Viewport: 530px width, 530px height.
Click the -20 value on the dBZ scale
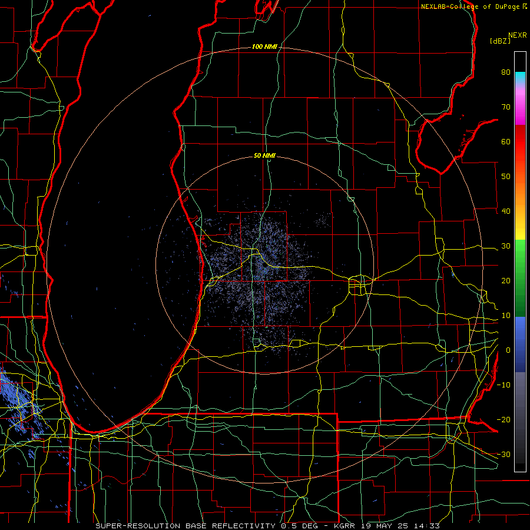503,420
